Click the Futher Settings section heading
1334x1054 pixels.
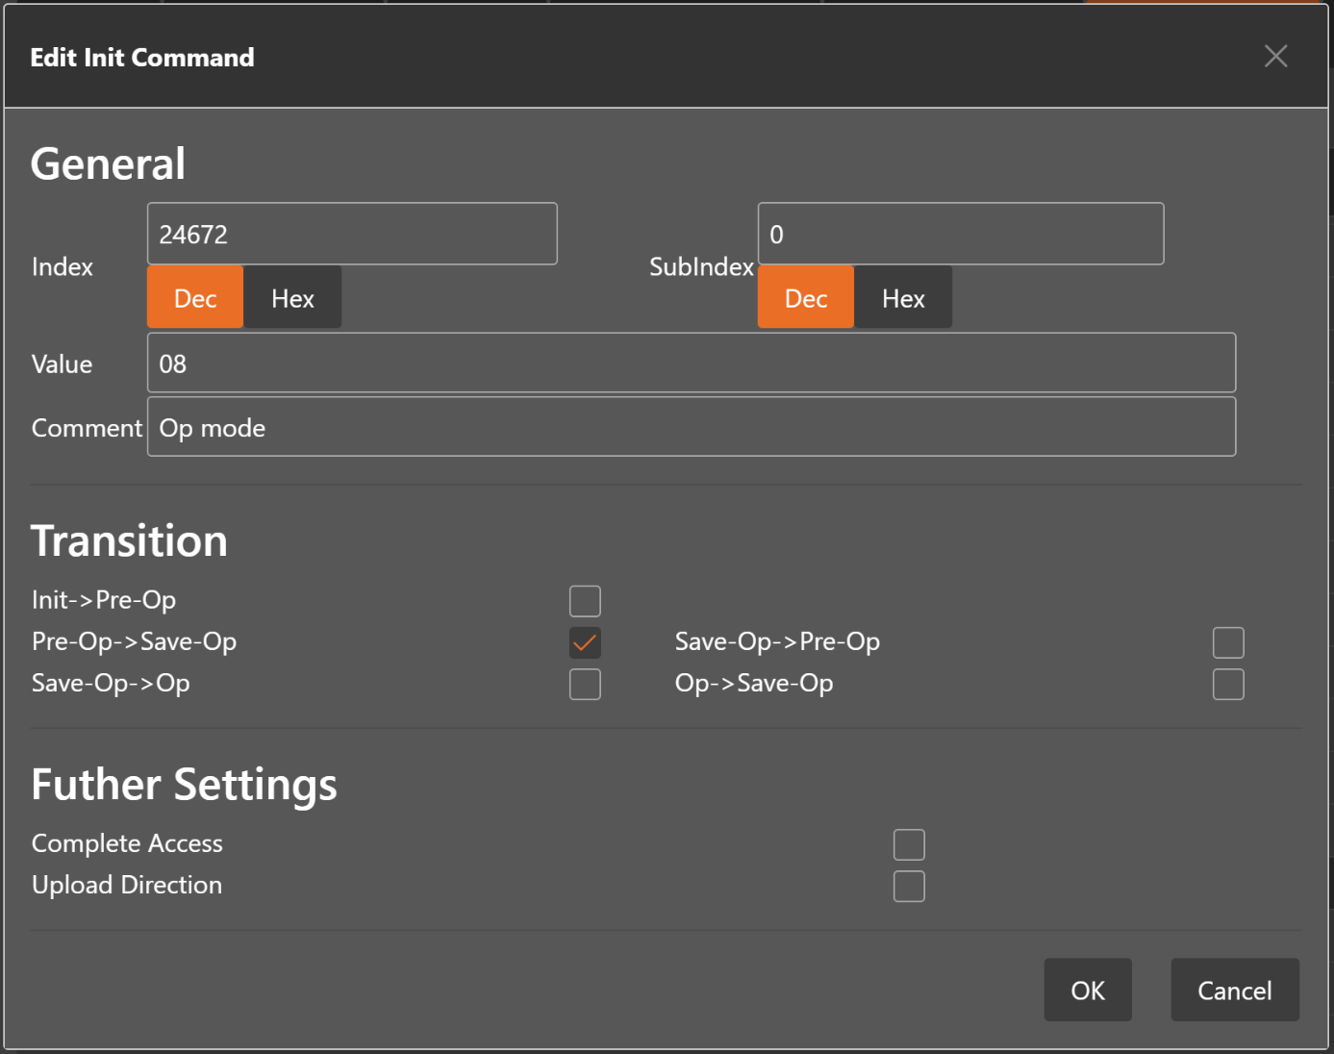pyautogui.click(x=185, y=785)
